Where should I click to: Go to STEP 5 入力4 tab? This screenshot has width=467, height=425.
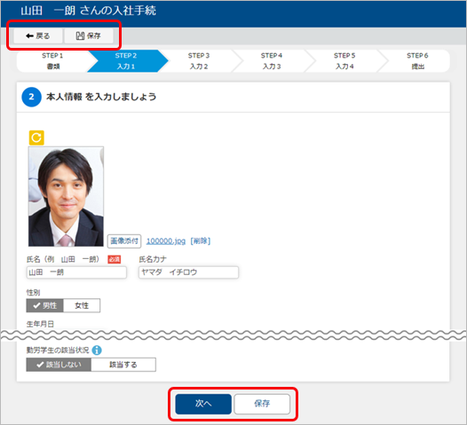(x=344, y=61)
